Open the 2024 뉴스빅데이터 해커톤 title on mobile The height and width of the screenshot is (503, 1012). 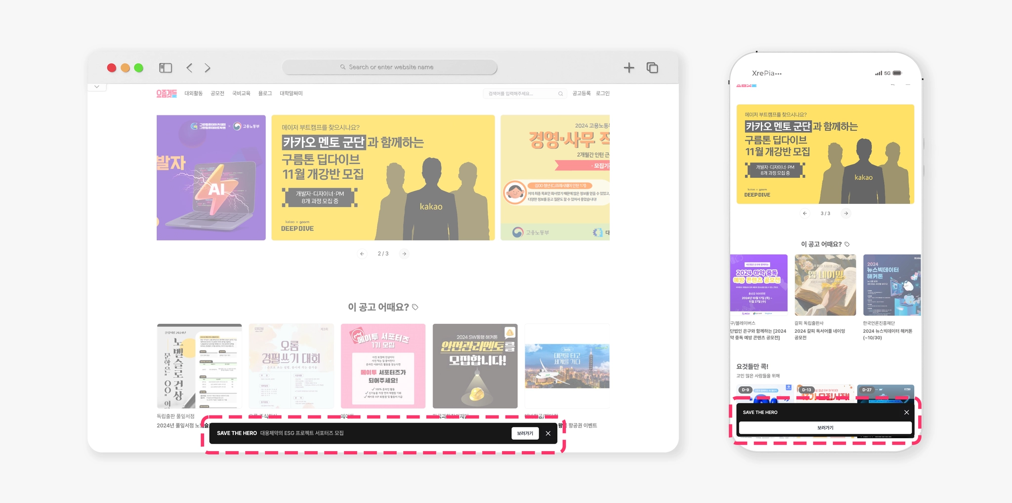pos(888,334)
